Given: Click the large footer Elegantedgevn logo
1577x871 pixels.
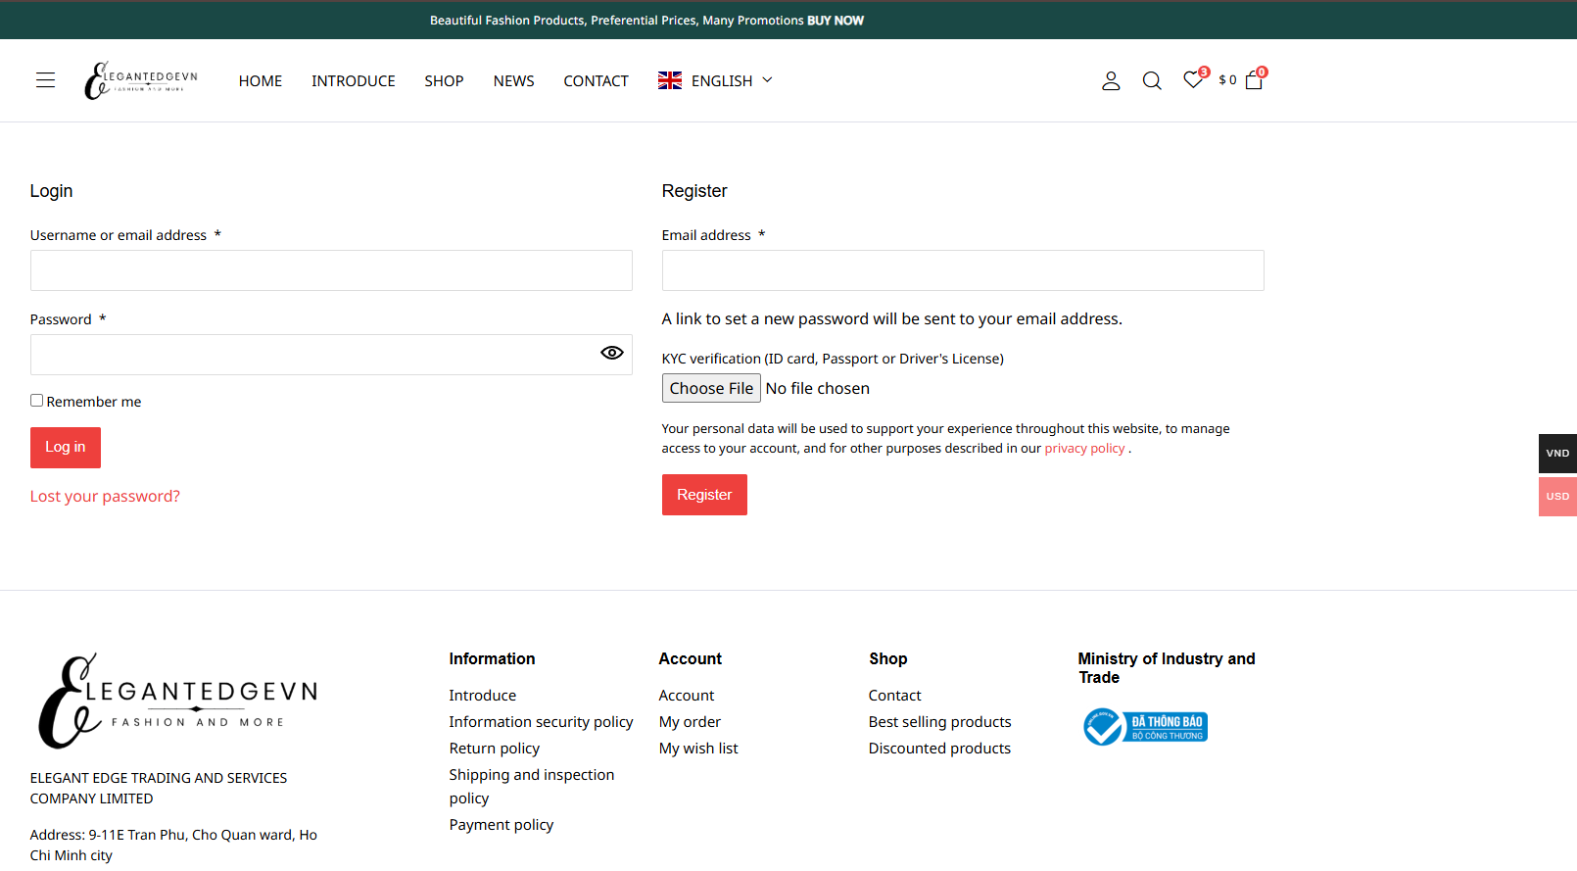Looking at the screenshot, I should [177, 701].
